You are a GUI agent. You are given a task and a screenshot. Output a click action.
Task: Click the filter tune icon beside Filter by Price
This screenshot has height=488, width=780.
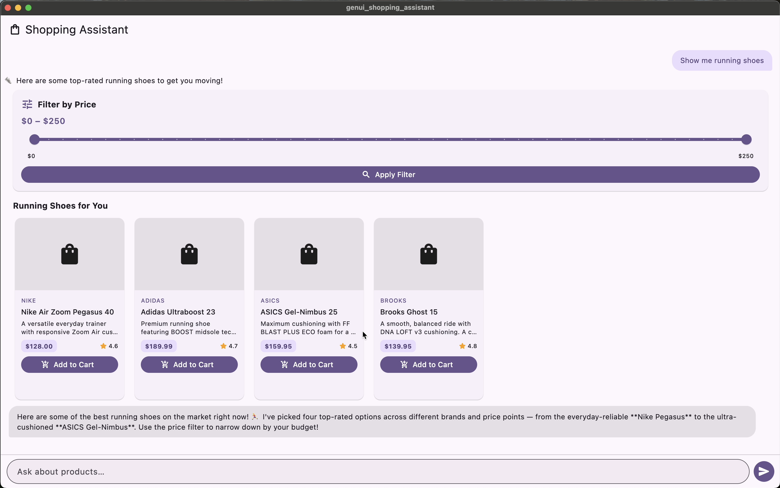coord(27,104)
